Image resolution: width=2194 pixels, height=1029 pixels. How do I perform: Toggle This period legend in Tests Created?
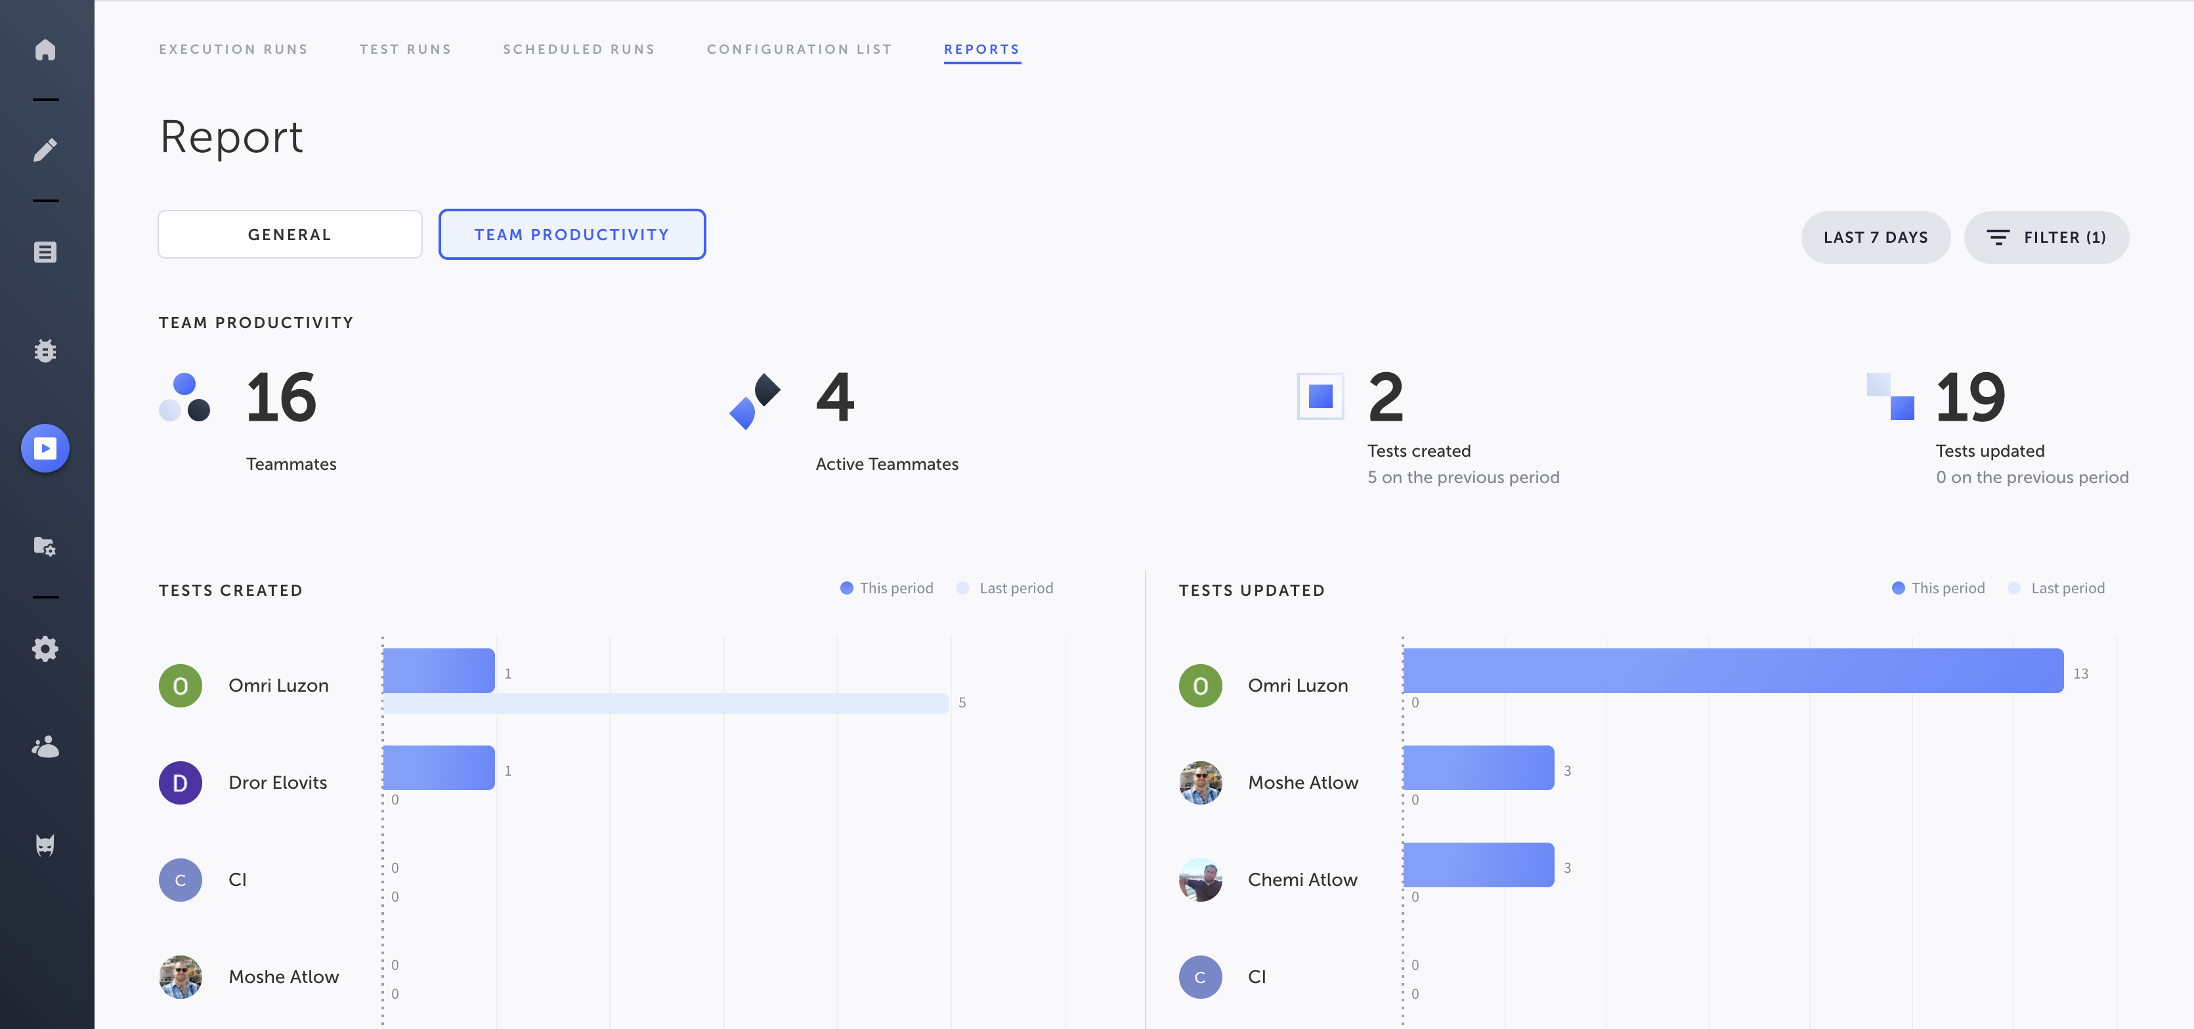click(x=887, y=588)
